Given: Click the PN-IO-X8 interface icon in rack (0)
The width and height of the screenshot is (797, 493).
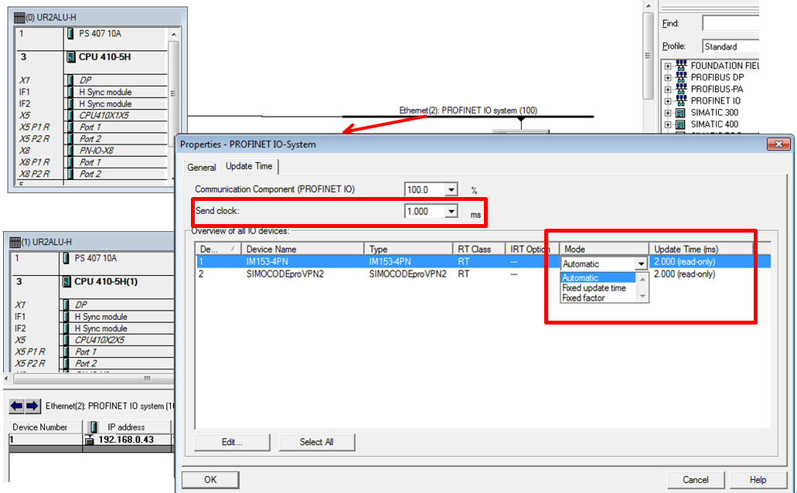Looking at the screenshot, I should (70, 151).
